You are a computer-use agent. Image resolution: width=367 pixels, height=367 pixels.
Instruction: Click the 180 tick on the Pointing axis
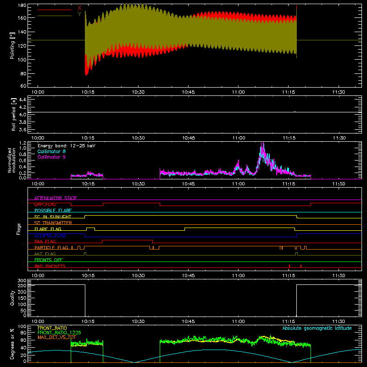[x=22, y=6]
